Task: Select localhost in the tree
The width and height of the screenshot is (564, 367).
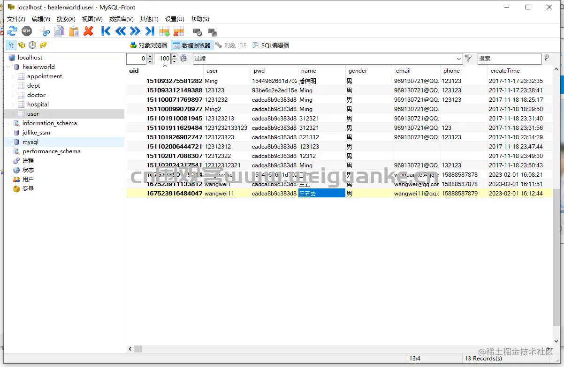Action: [x=30, y=58]
